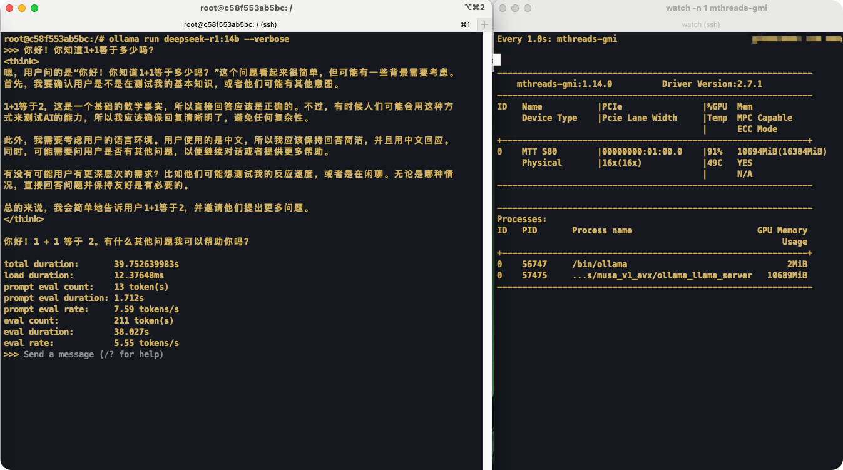Click the closing </think> tag line
This screenshot has height=470, width=843.
(x=24, y=219)
